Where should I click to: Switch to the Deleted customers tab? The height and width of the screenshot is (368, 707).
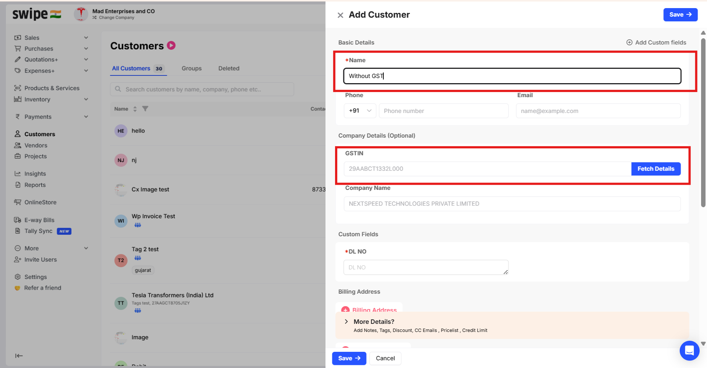click(x=229, y=68)
